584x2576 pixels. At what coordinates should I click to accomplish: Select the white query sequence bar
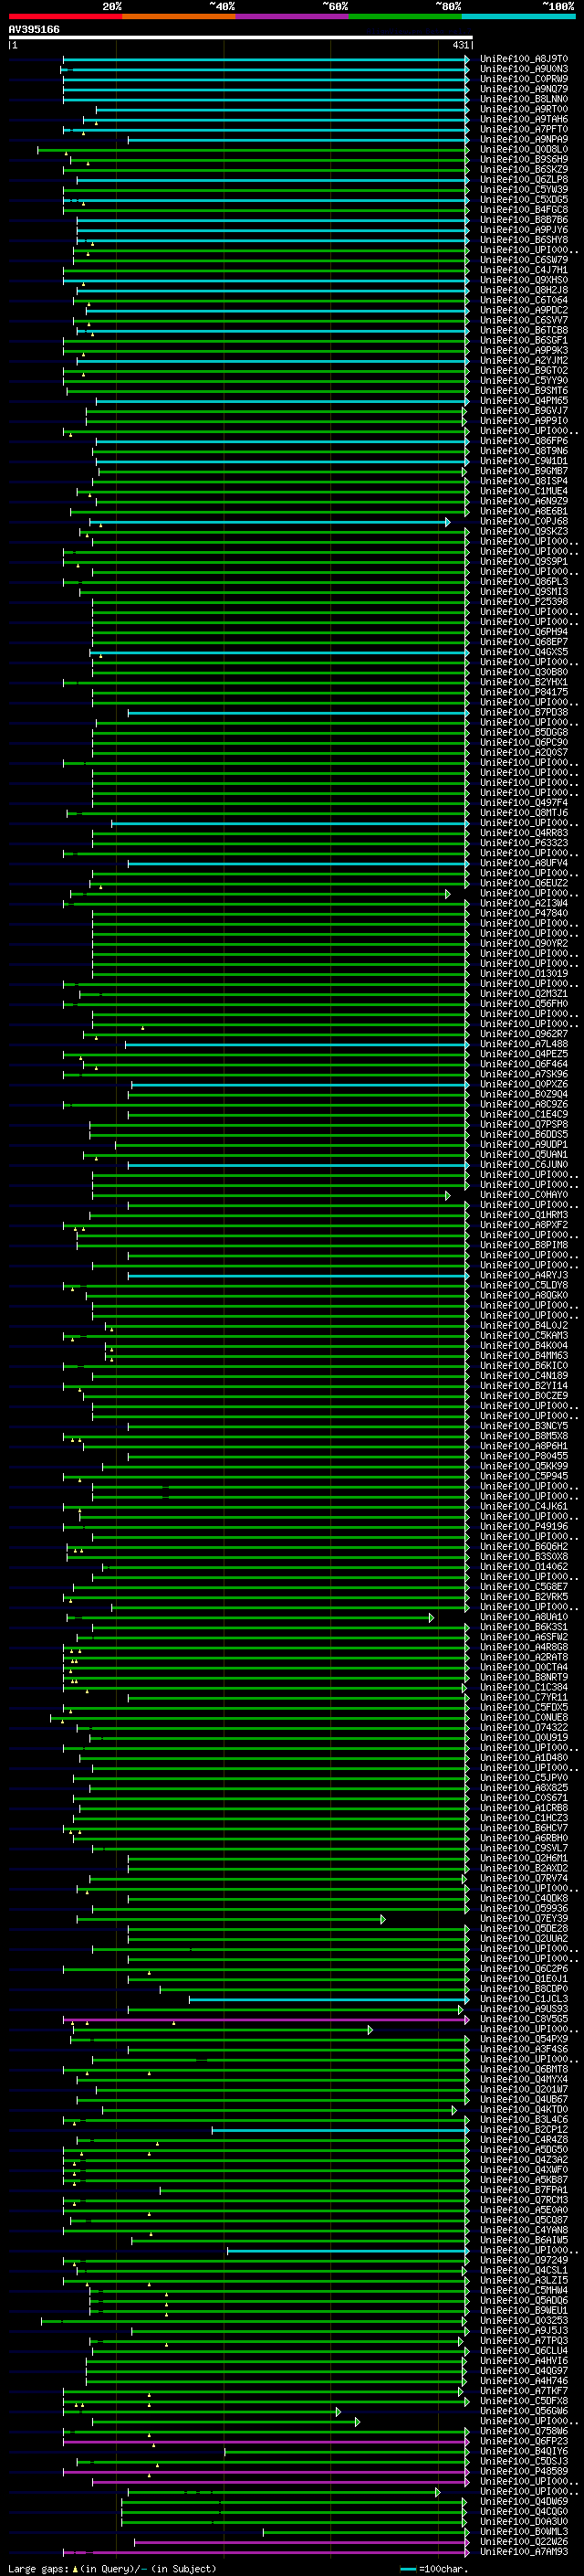tap(241, 38)
